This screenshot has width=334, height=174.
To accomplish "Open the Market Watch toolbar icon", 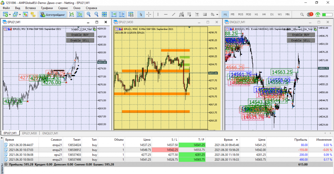I will [x=25, y=15].
